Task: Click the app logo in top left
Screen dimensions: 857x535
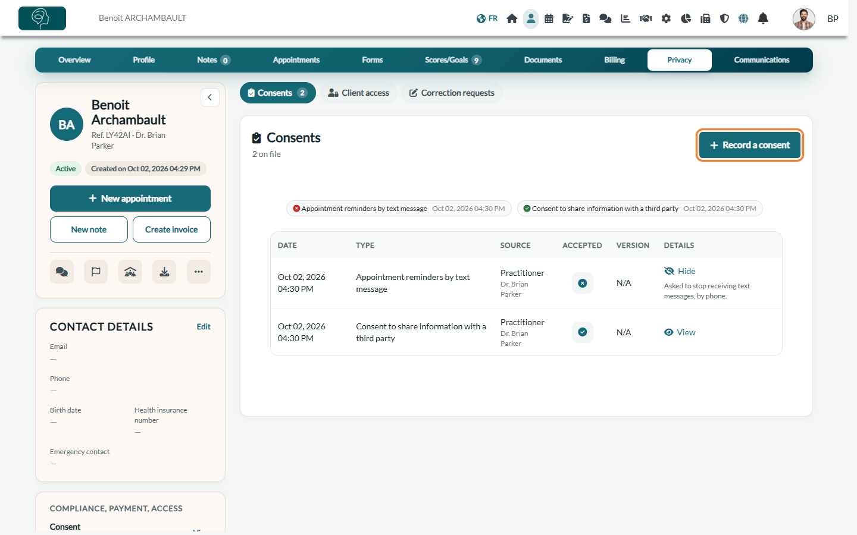Action: [x=42, y=18]
